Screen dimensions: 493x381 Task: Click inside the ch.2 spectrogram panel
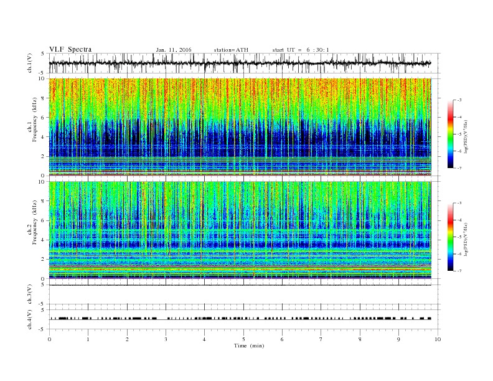240,230
